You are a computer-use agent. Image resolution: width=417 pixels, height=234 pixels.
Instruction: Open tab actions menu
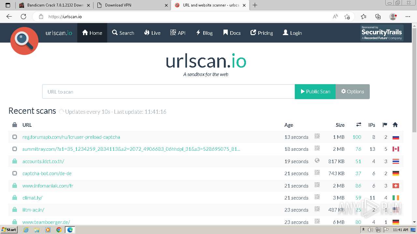coord(8,5)
